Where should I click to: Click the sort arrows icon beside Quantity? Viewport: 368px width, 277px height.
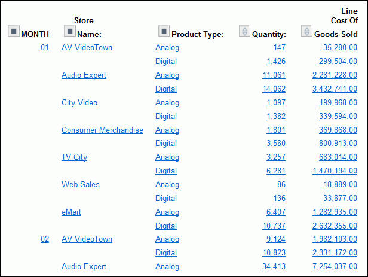pyautogui.click(x=244, y=32)
